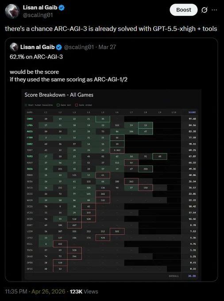Viewport: 224px width, 301px height.
Task: Open the 'Mar 27' date link in quoted tweet
Action: click(107, 47)
